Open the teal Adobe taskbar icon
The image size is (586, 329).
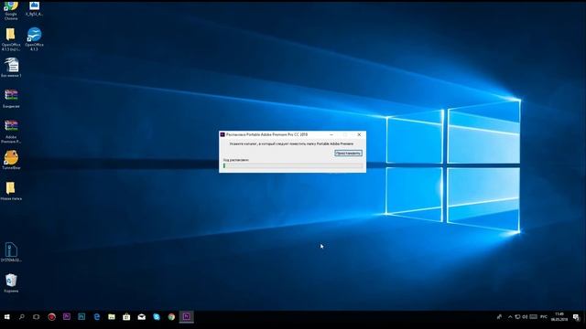pyautogui.click(x=81, y=317)
